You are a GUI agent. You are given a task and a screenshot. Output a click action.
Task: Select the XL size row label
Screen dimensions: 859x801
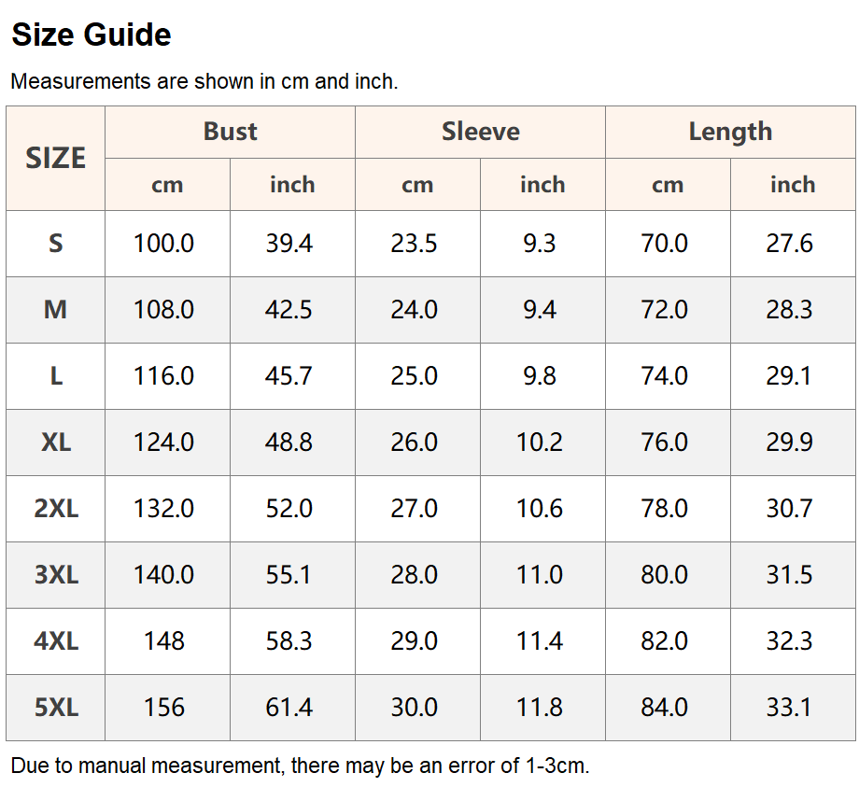pos(55,443)
